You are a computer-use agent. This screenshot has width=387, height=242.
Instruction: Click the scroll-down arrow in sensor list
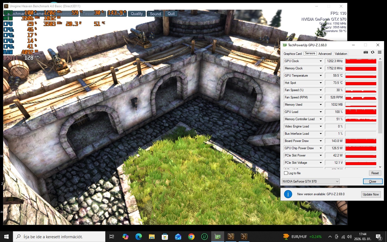pos(380,167)
